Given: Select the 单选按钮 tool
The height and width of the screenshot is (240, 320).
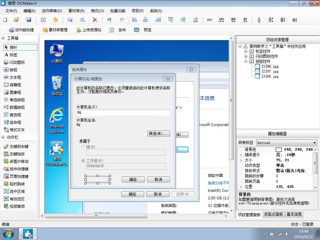Looking at the screenshot, I should point(14,100).
